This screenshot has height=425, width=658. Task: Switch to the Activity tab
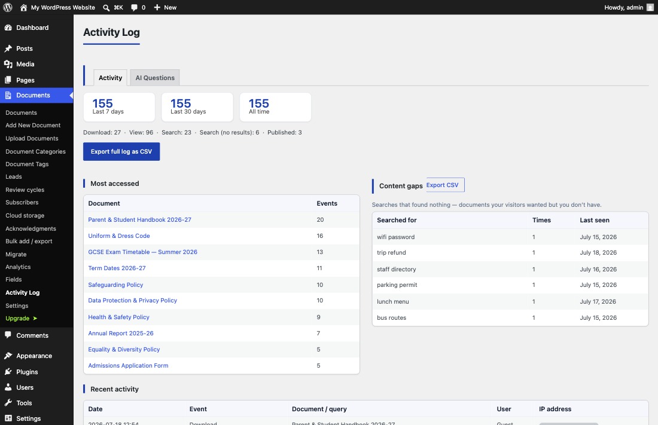pyautogui.click(x=111, y=78)
